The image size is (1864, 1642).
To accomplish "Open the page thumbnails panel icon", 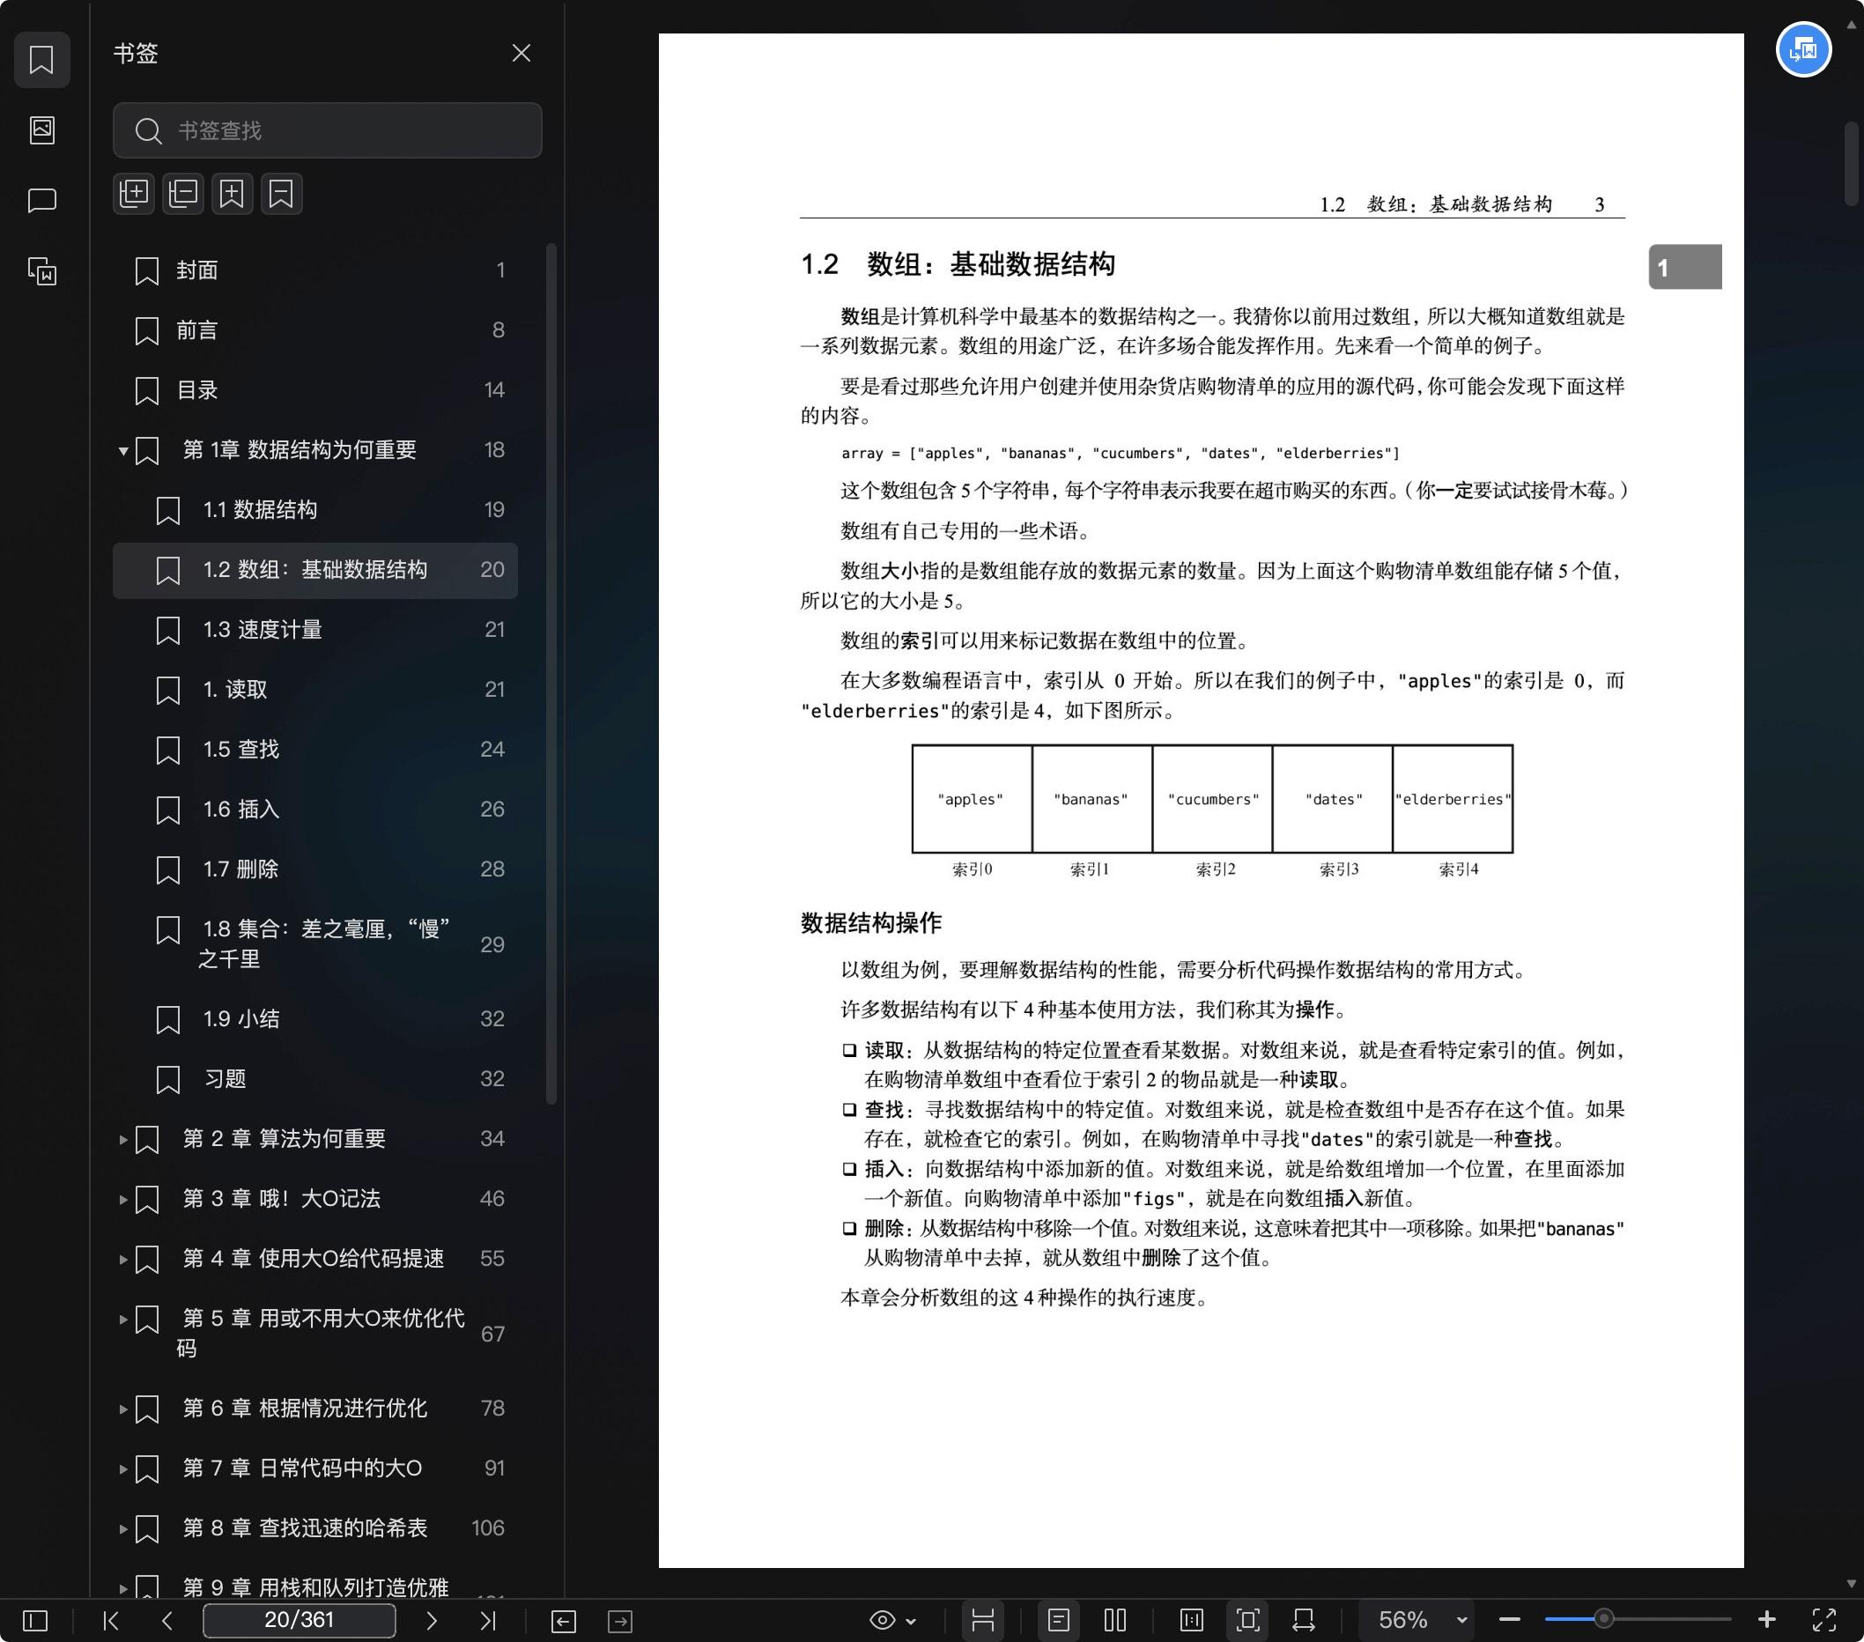I will coord(42,129).
